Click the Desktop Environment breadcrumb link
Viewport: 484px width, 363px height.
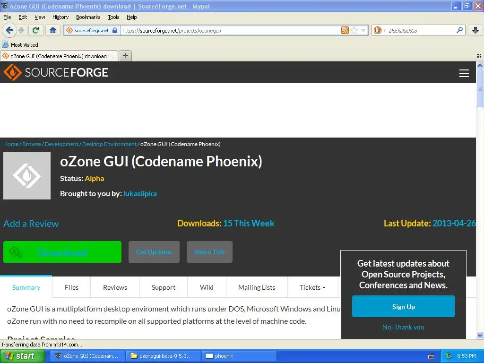click(109, 144)
